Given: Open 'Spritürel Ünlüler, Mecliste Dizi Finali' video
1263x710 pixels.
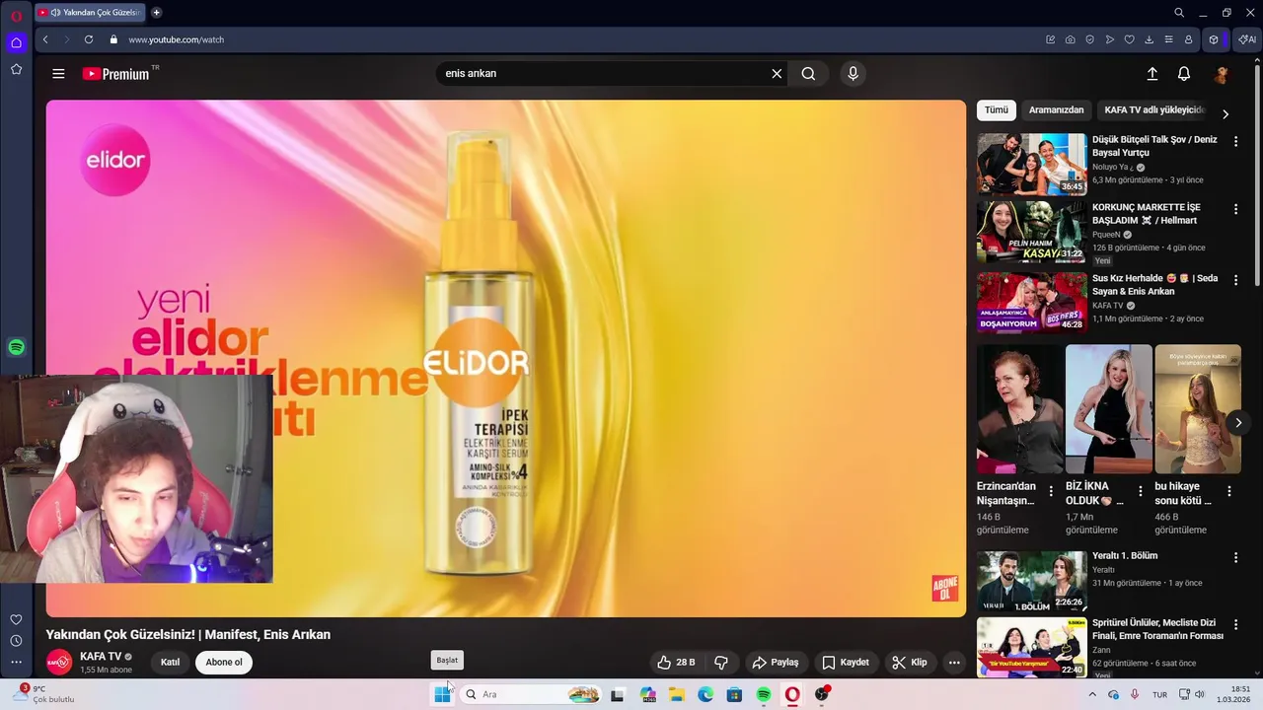Looking at the screenshot, I should click(x=1157, y=629).
